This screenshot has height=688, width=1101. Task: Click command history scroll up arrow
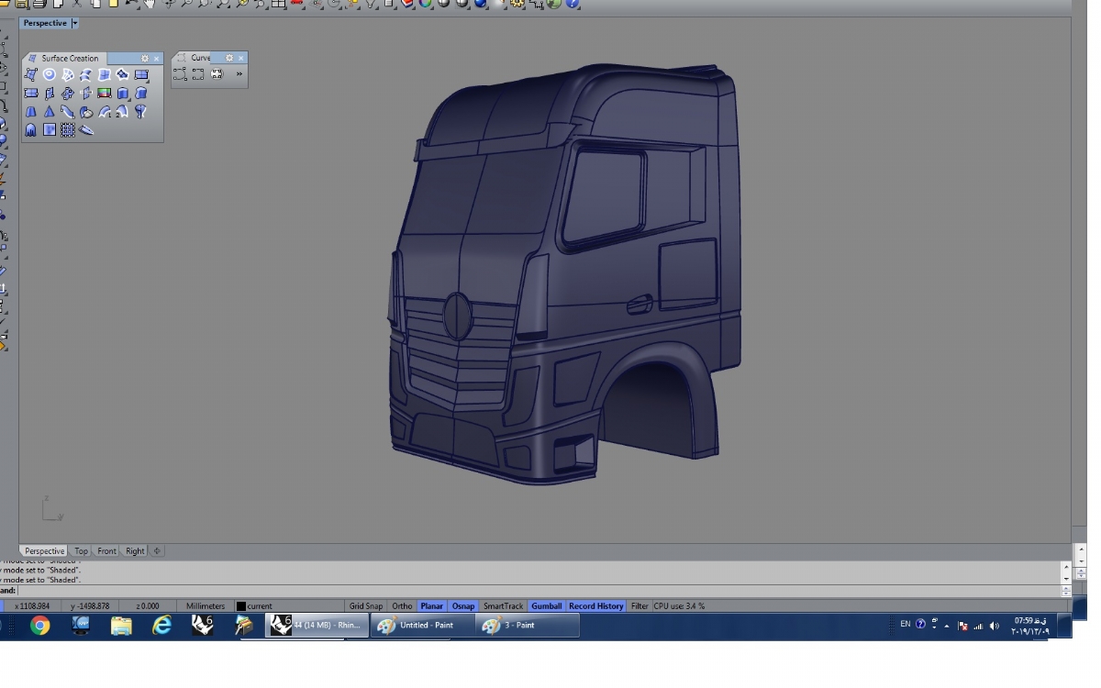click(x=1066, y=567)
